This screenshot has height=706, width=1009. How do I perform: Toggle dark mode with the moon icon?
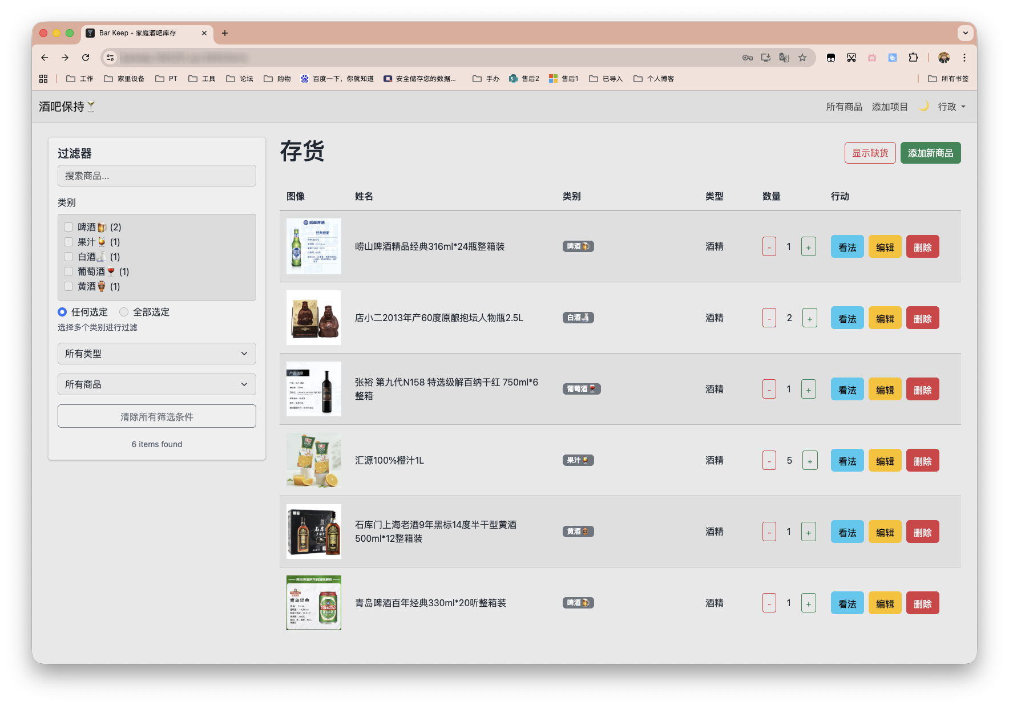coord(923,106)
